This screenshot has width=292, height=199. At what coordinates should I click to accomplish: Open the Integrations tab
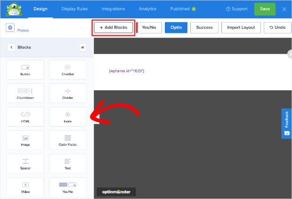pos(113,9)
